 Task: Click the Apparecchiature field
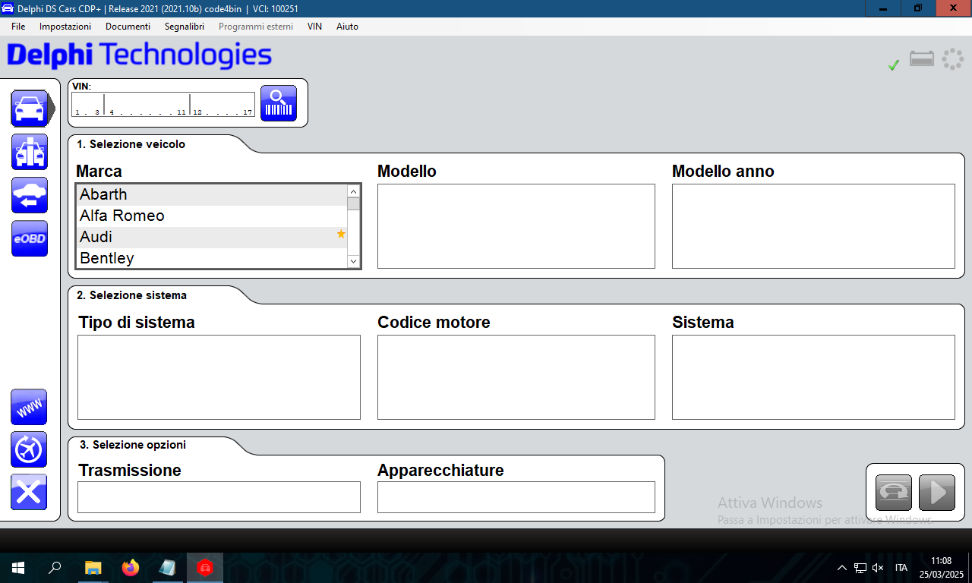[x=516, y=497]
